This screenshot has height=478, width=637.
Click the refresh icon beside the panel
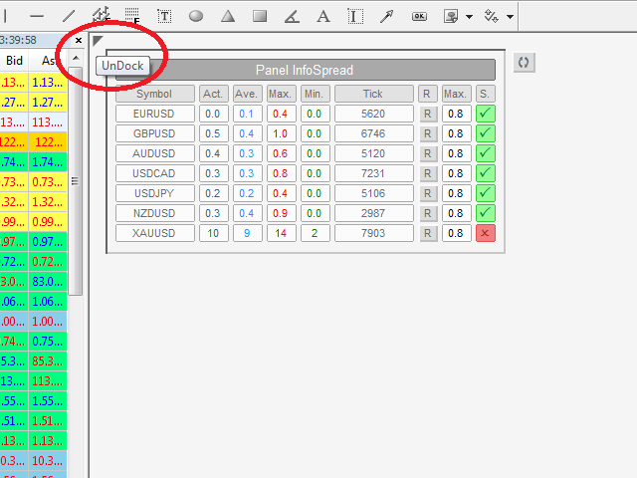526,62
